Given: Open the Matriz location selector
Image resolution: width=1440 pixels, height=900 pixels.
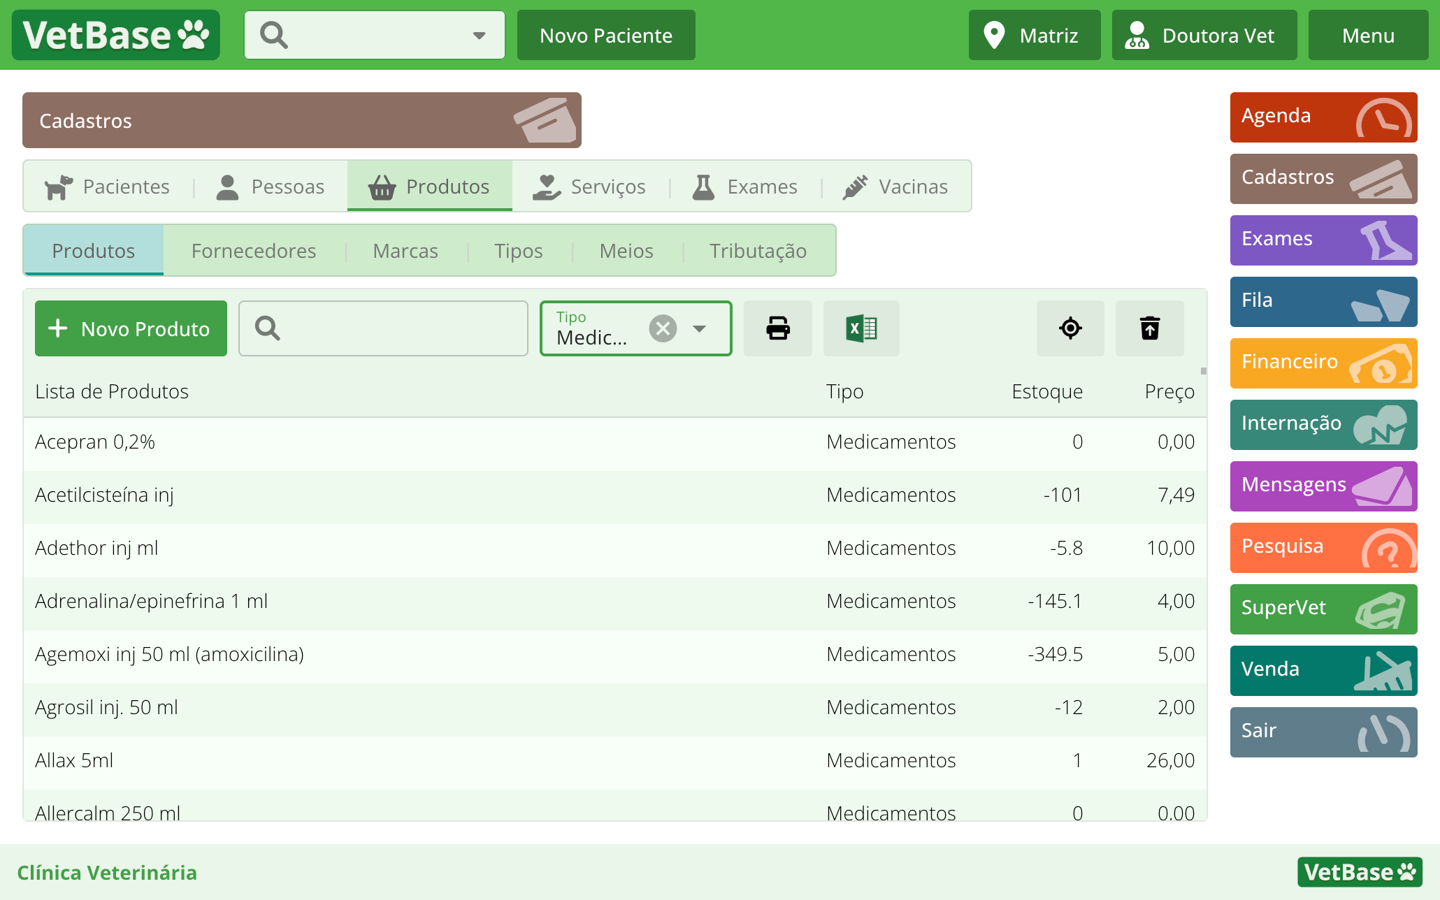Looking at the screenshot, I should [1034, 36].
